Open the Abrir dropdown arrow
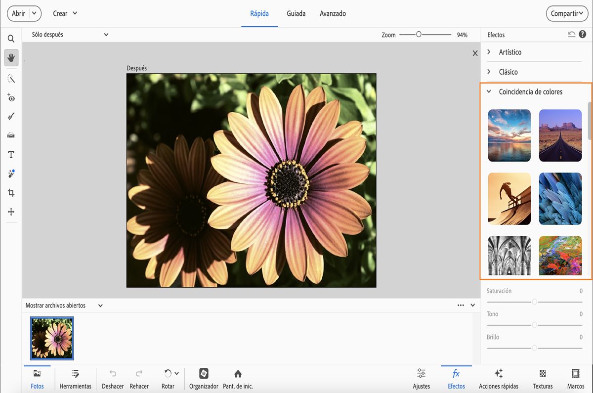The image size is (593, 393). coord(35,14)
